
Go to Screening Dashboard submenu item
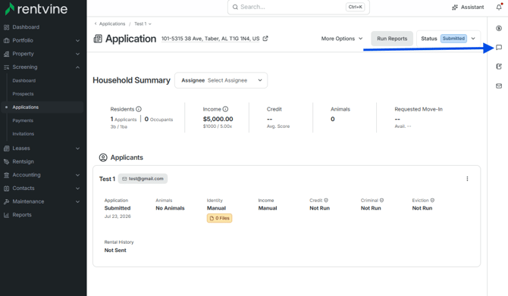[x=24, y=80]
